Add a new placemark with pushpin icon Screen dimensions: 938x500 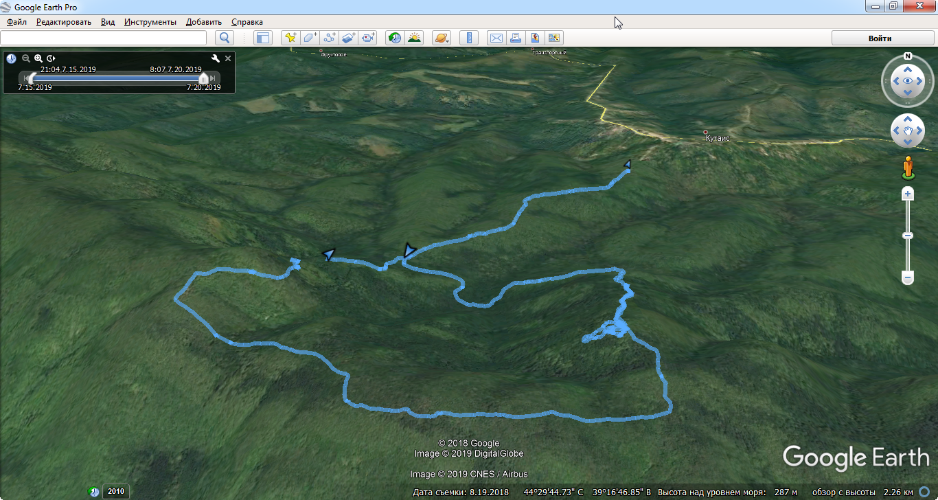(290, 38)
